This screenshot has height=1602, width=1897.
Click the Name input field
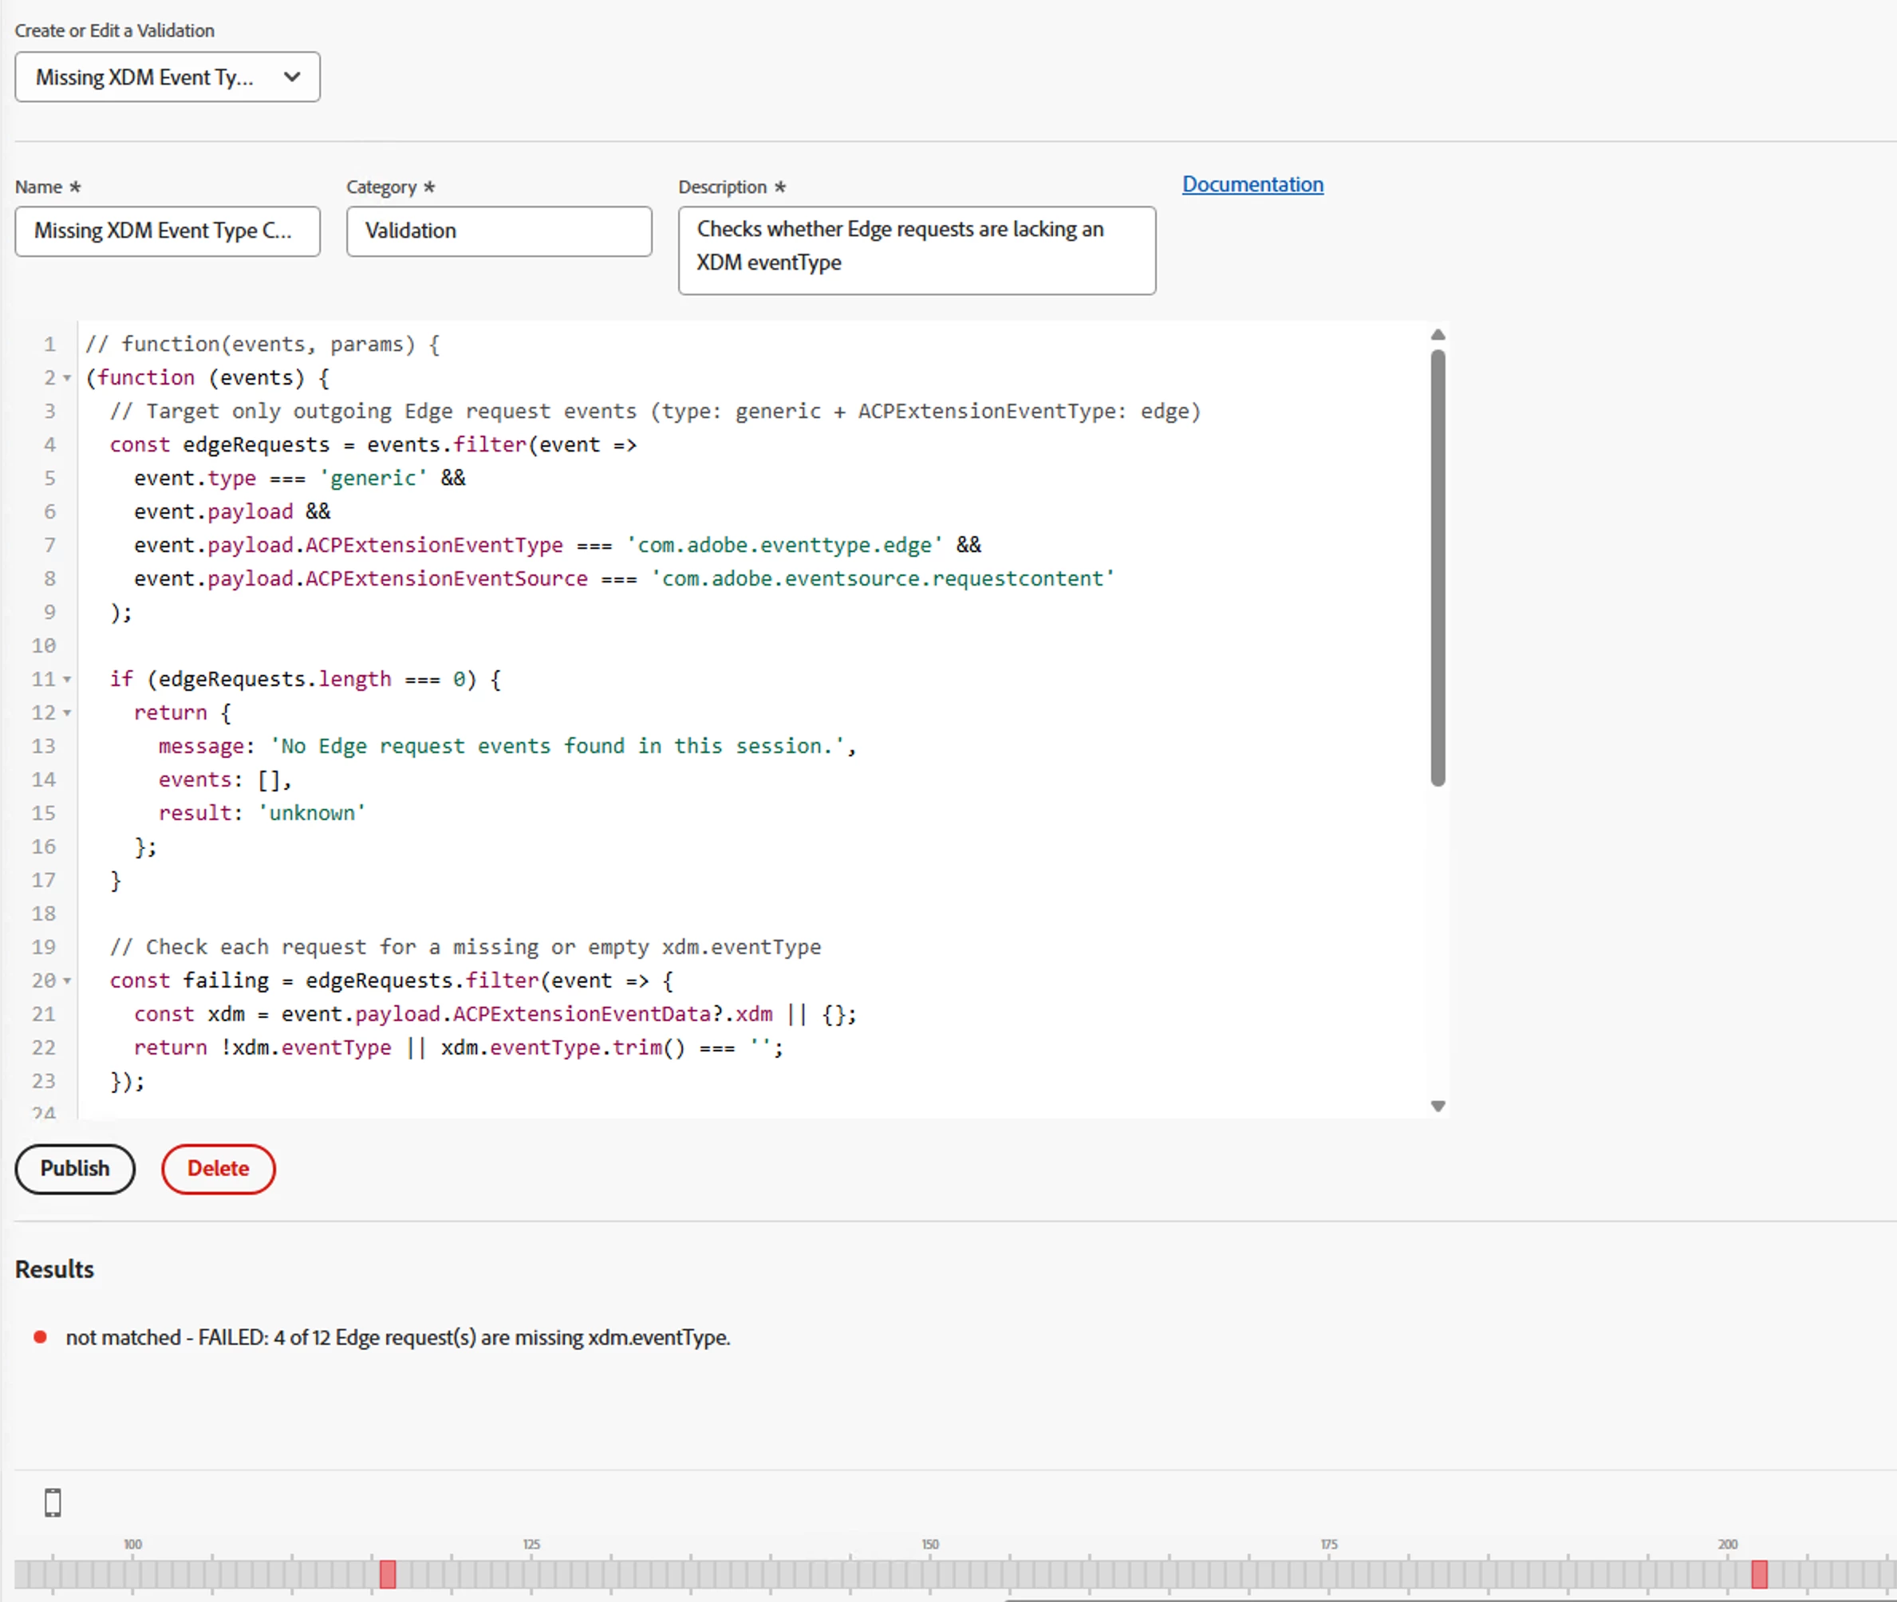167,231
